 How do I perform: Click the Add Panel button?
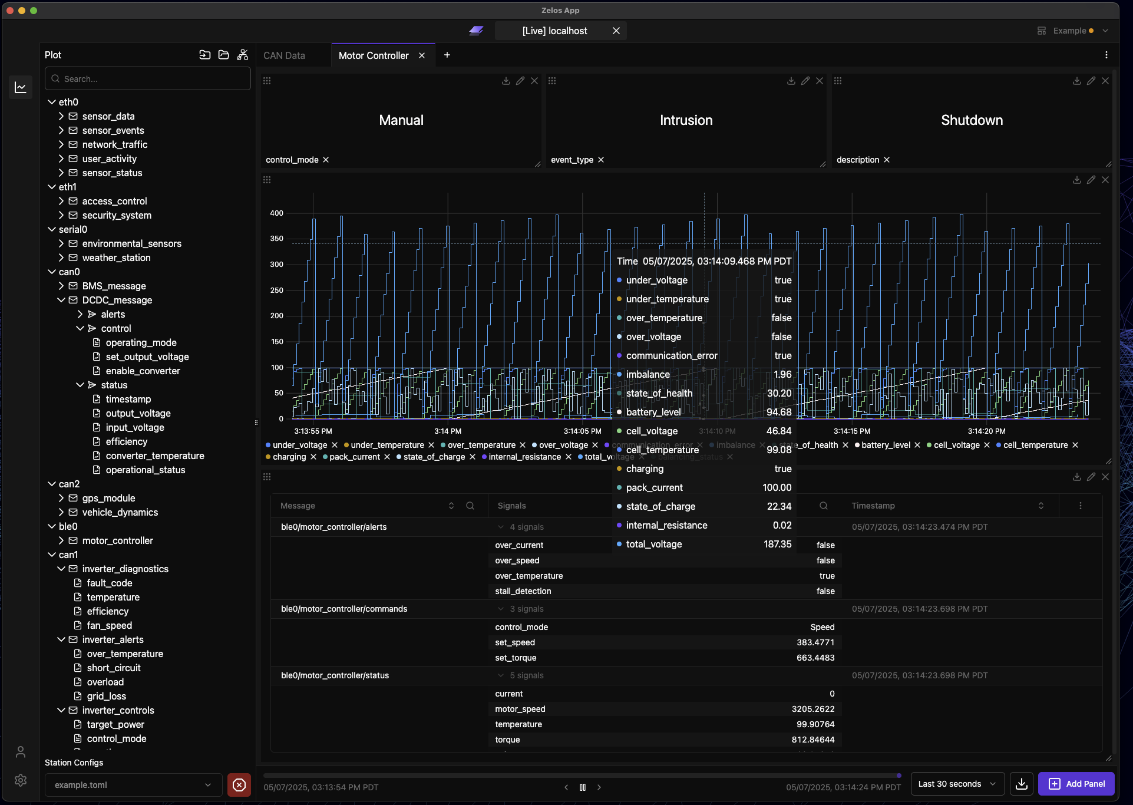[1076, 784]
